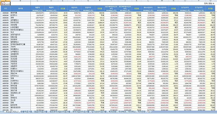Click company name 현대건설
Image resolution: width=217 pixels, height=114 pixels.
[14, 86]
